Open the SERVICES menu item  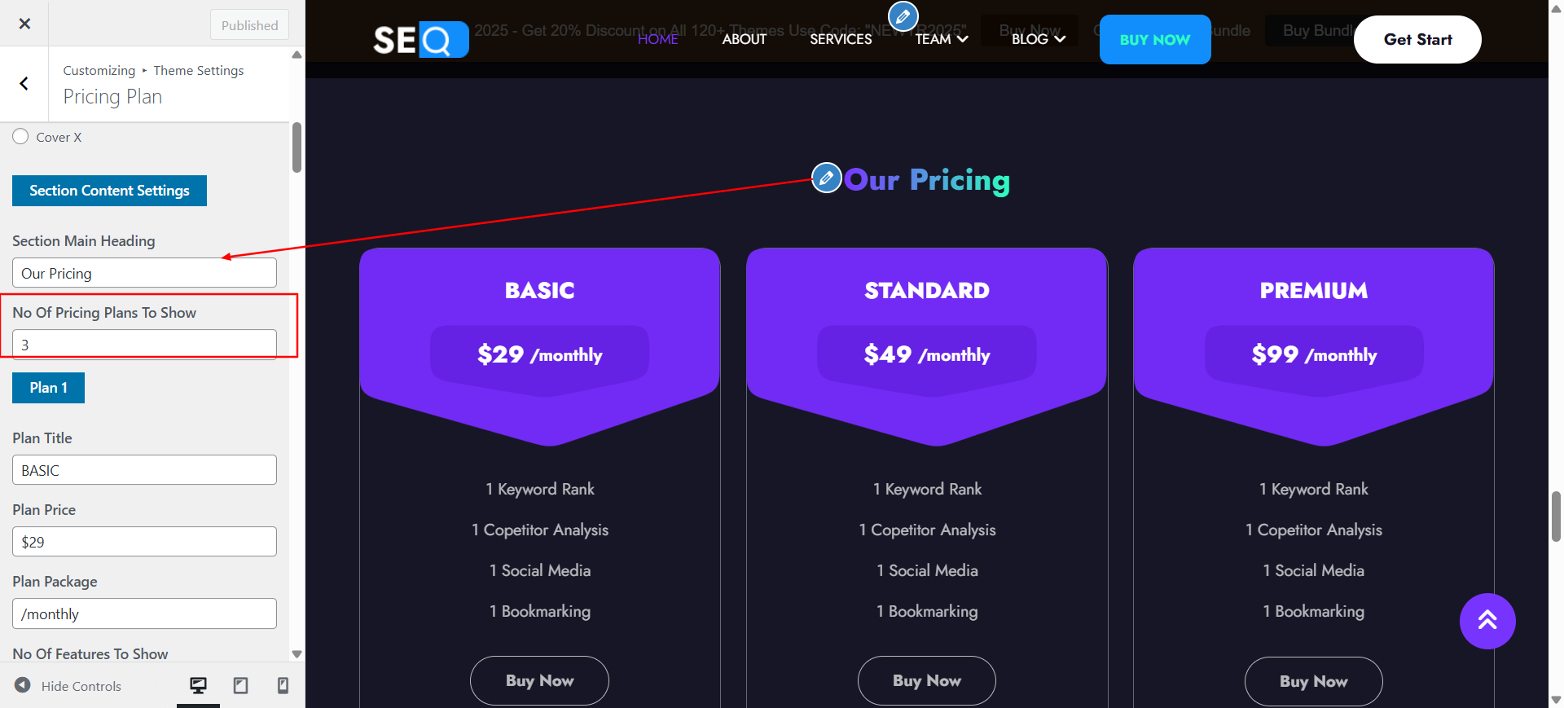point(841,39)
